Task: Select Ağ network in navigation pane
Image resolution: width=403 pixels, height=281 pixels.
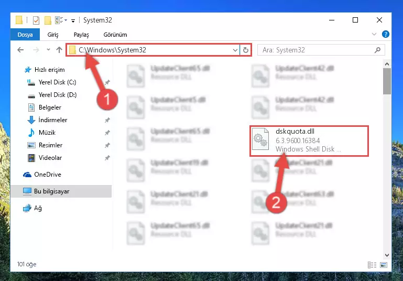Action: [38, 208]
